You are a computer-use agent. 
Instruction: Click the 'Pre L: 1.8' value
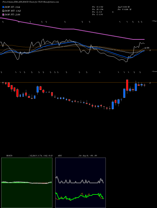[x=97, y=12]
